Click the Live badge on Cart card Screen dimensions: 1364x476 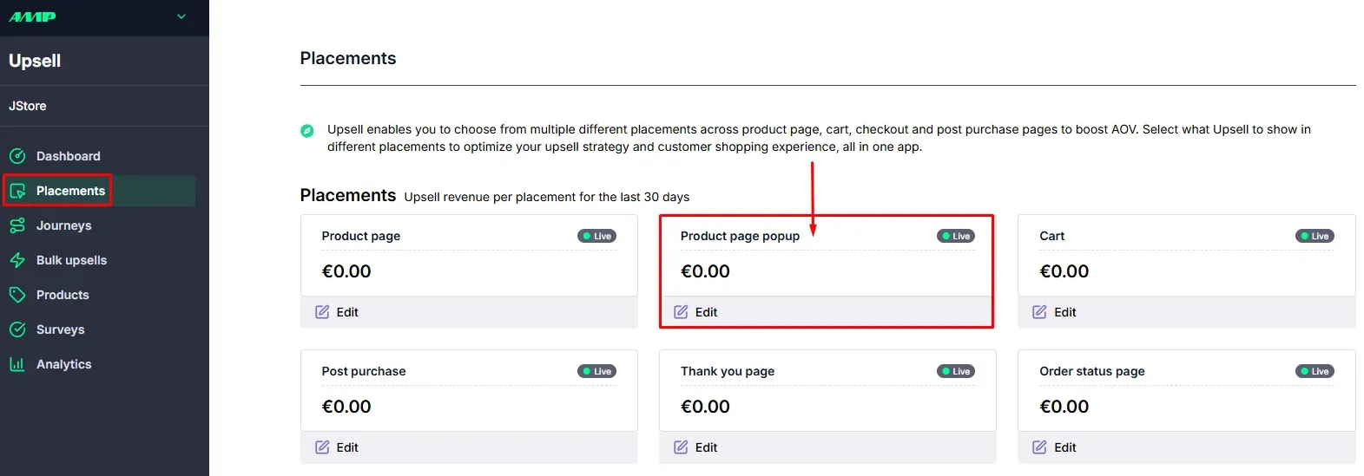(x=1315, y=236)
